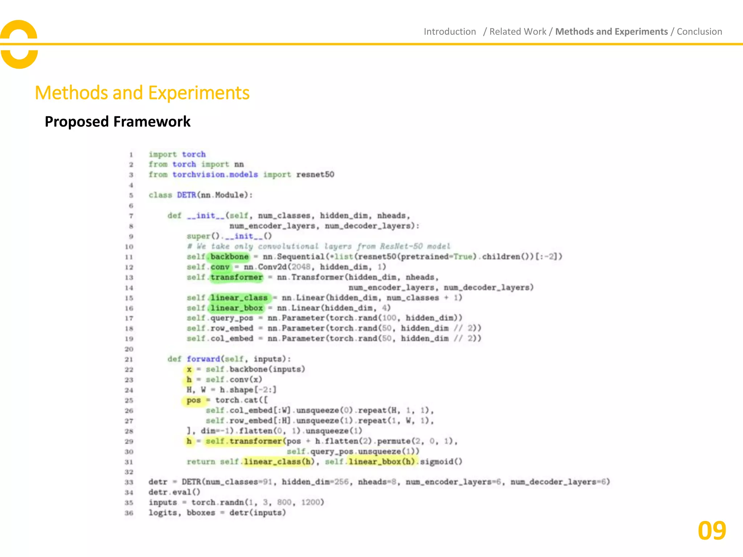The image size is (743, 557).
Task: Click the 'import torch' line
Action: coord(177,154)
